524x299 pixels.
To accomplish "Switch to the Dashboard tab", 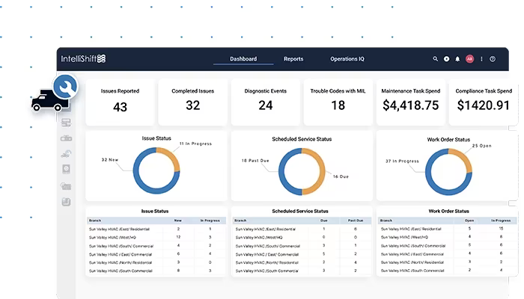I will pyautogui.click(x=243, y=59).
